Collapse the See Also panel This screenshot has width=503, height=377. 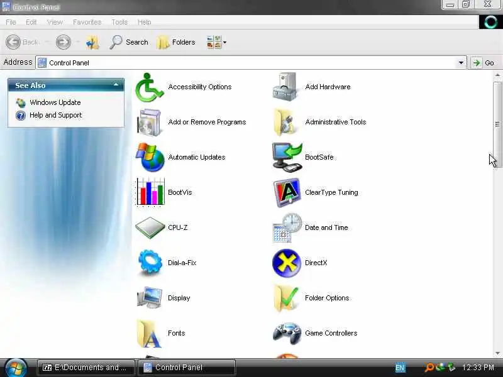116,85
